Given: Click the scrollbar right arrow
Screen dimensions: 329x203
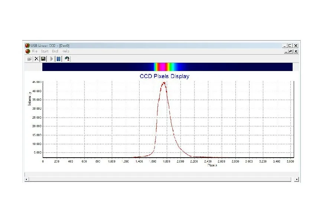Looking at the screenshot, I should [x=296, y=180].
